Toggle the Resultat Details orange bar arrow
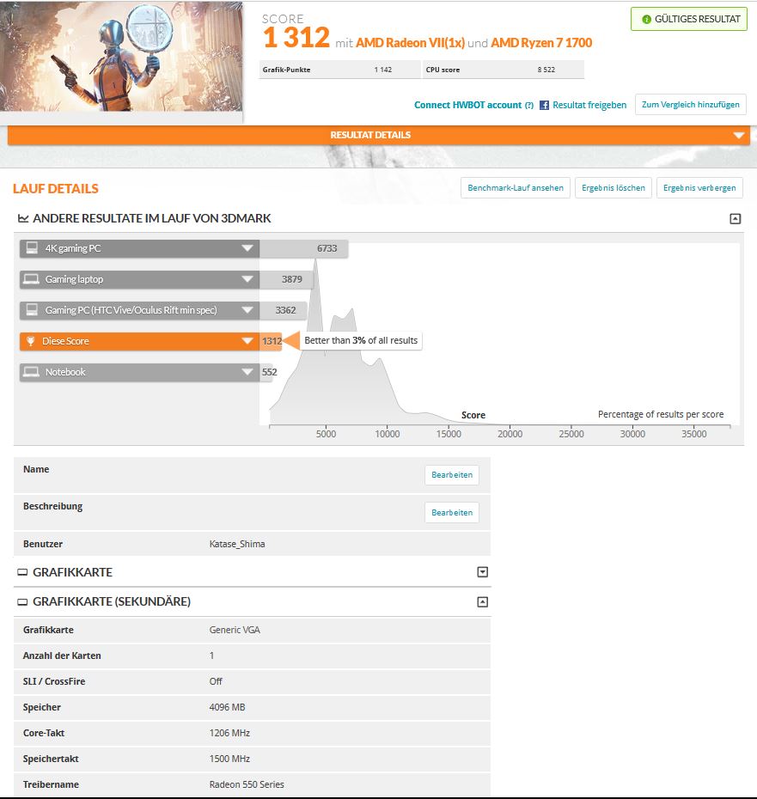This screenshot has height=799, width=757. pos(739,135)
